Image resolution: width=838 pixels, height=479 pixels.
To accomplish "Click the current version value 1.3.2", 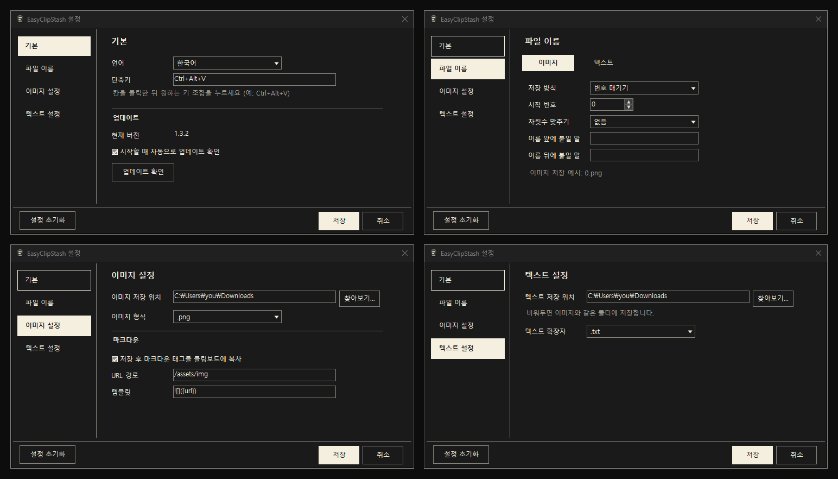I will (x=181, y=134).
